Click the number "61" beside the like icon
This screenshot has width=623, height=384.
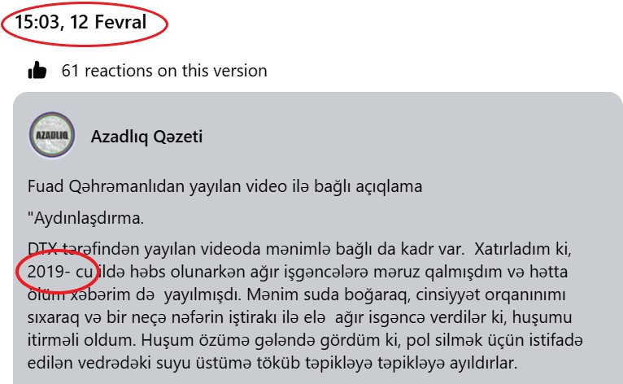pyautogui.click(x=70, y=71)
